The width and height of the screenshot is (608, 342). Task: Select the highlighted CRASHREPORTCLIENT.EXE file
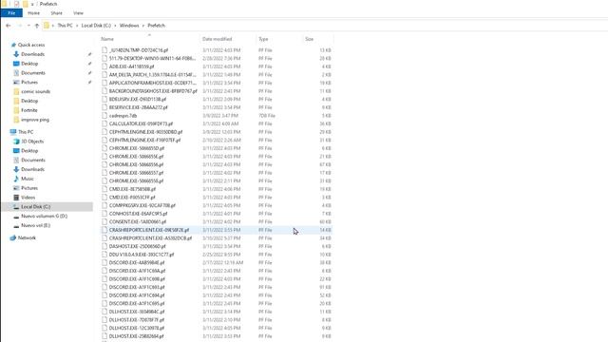point(217,230)
